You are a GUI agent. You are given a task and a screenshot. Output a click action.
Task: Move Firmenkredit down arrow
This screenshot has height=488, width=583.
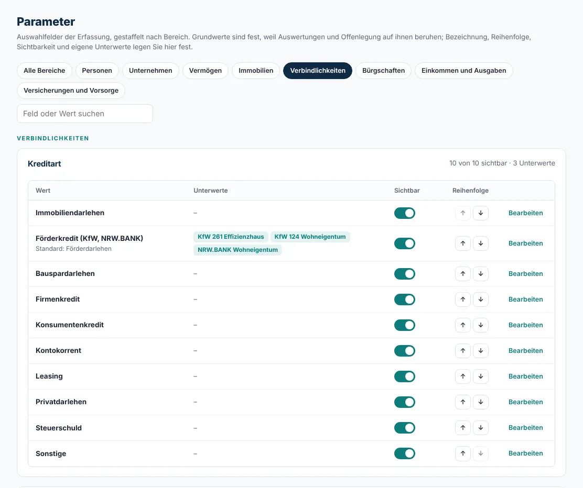(x=480, y=300)
